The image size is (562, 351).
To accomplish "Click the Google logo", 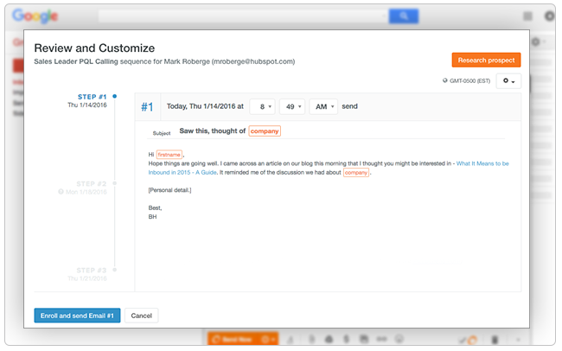I will (x=35, y=16).
